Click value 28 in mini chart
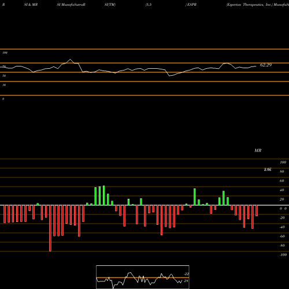The image size is (289, 289). tap(186, 281)
